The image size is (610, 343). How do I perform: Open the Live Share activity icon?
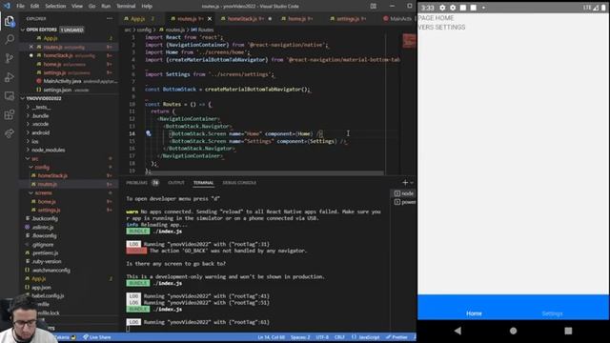coord(10,133)
